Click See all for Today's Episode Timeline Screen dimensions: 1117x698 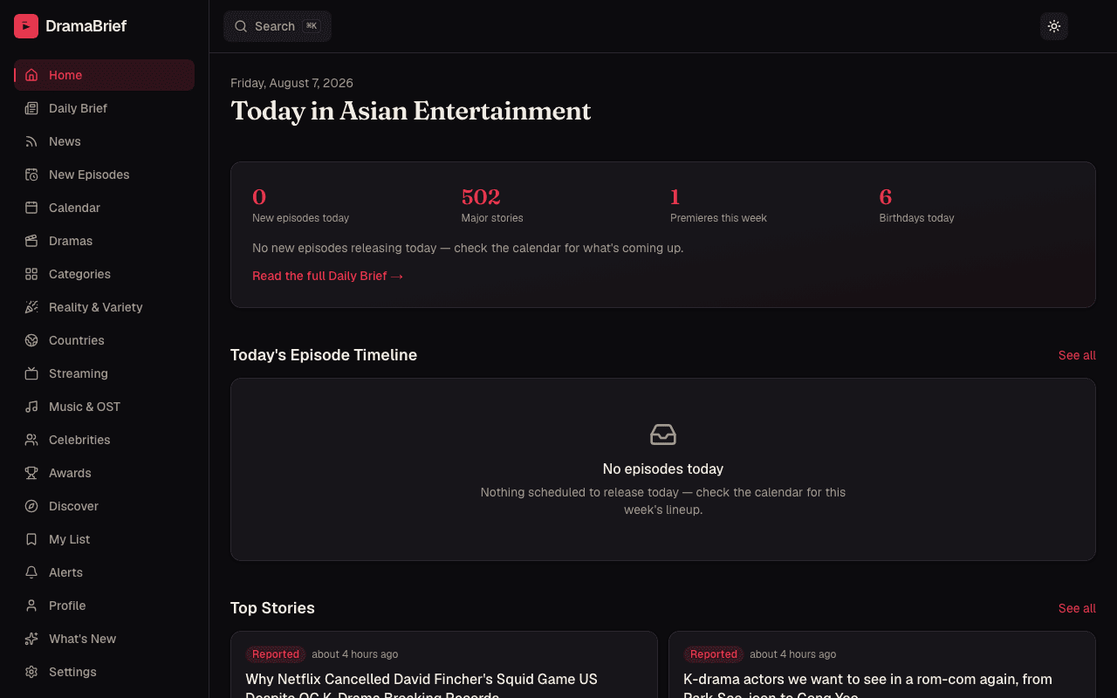coord(1077,355)
